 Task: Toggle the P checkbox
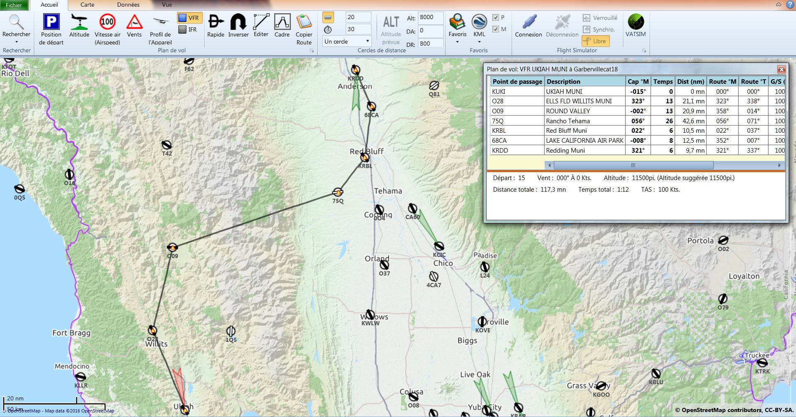pyautogui.click(x=495, y=17)
